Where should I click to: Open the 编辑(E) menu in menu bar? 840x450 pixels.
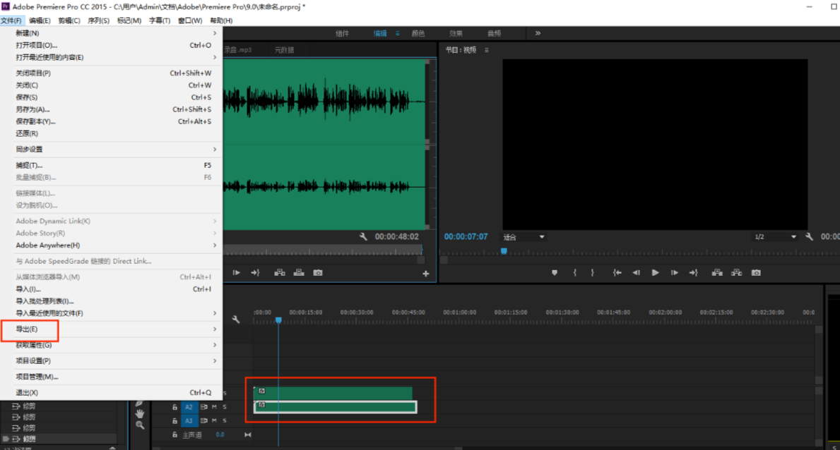(x=40, y=20)
